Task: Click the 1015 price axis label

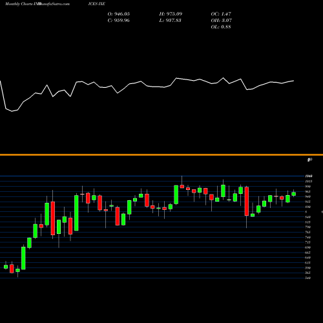Action: pyautogui.click(x=309, y=182)
